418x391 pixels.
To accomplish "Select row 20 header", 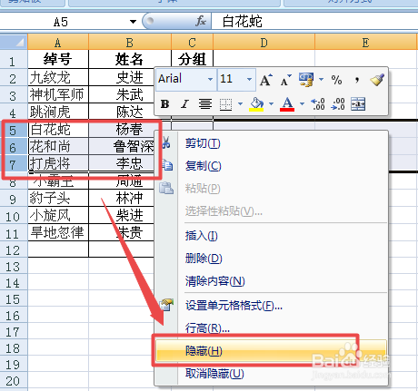I will (14, 380).
